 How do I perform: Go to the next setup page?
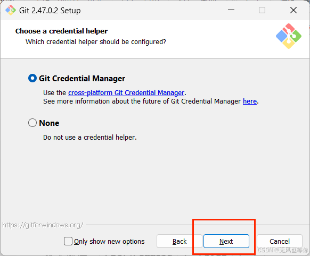[x=226, y=241]
